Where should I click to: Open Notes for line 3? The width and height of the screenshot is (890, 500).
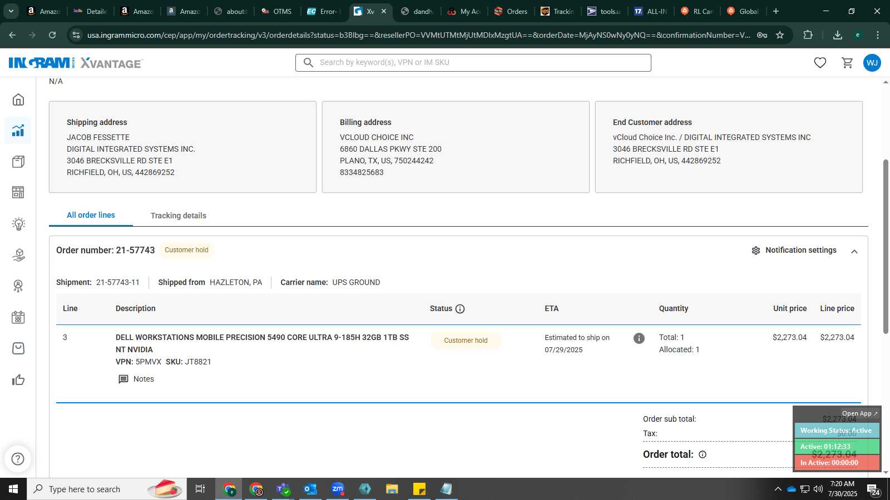click(x=144, y=379)
